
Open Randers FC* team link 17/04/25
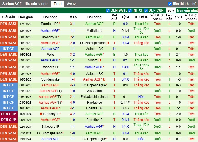pyautogui.click(x=50, y=24)
